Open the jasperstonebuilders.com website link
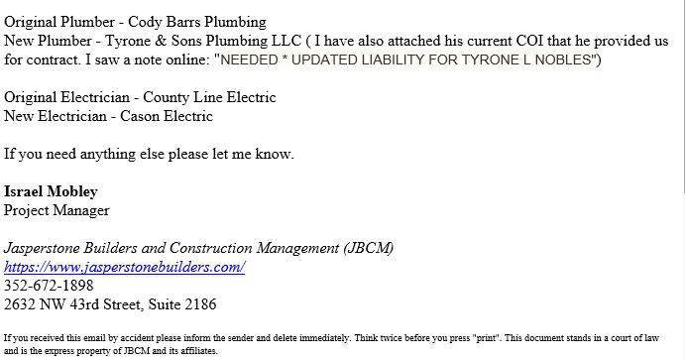 125,267
